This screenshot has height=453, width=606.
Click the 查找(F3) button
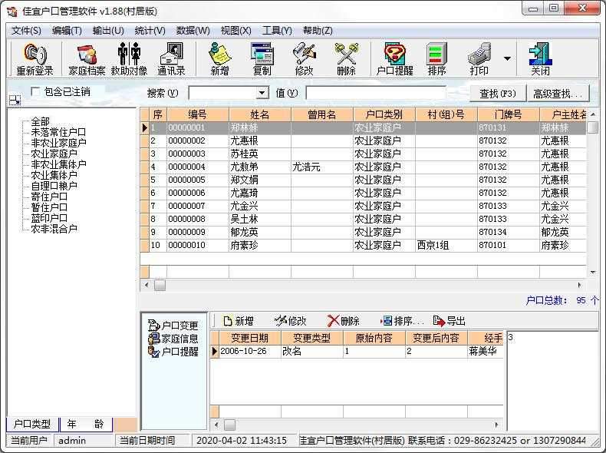498,94
